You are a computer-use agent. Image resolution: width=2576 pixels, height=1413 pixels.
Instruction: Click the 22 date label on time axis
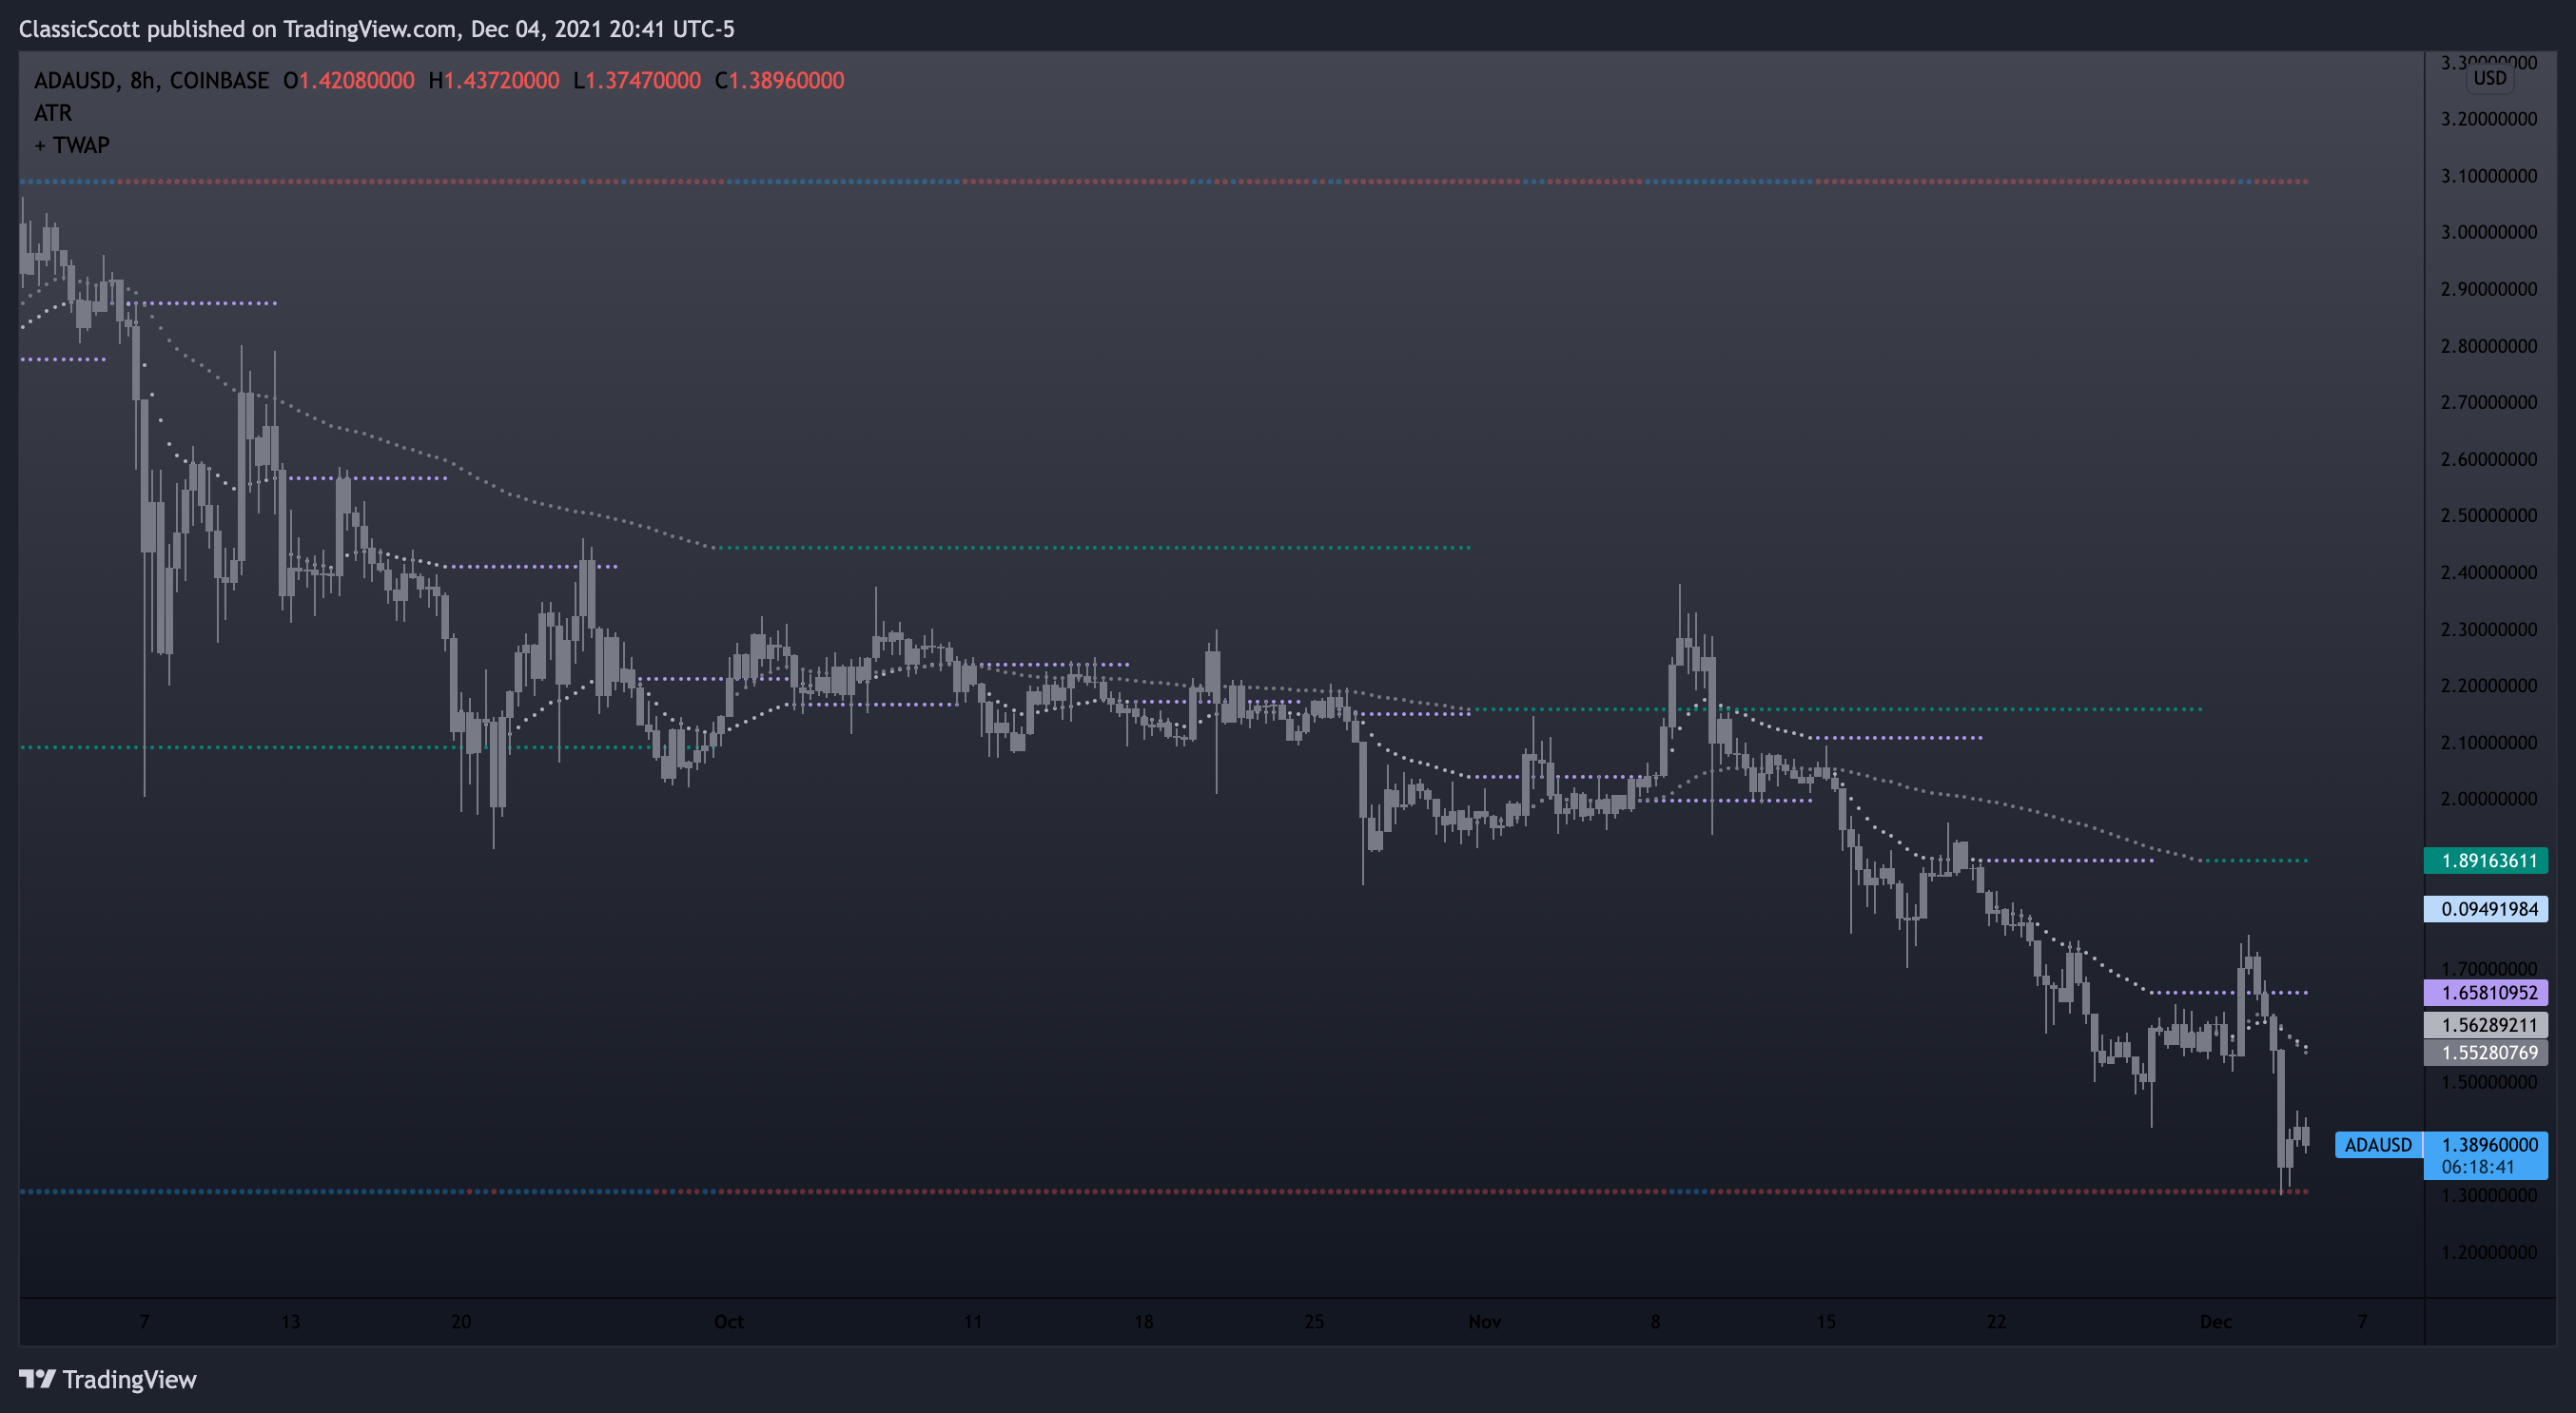click(x=1996, y=1321)
